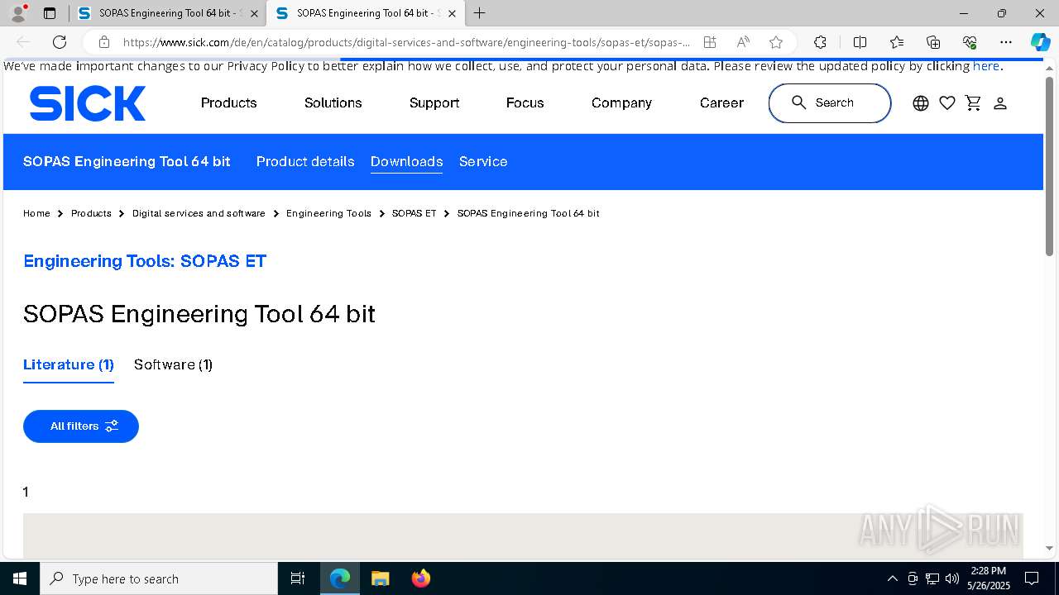The height and width of the screenshot is (595, 1059).
Task: Open Read aloud icon in address bar
Action: (743, 42)
